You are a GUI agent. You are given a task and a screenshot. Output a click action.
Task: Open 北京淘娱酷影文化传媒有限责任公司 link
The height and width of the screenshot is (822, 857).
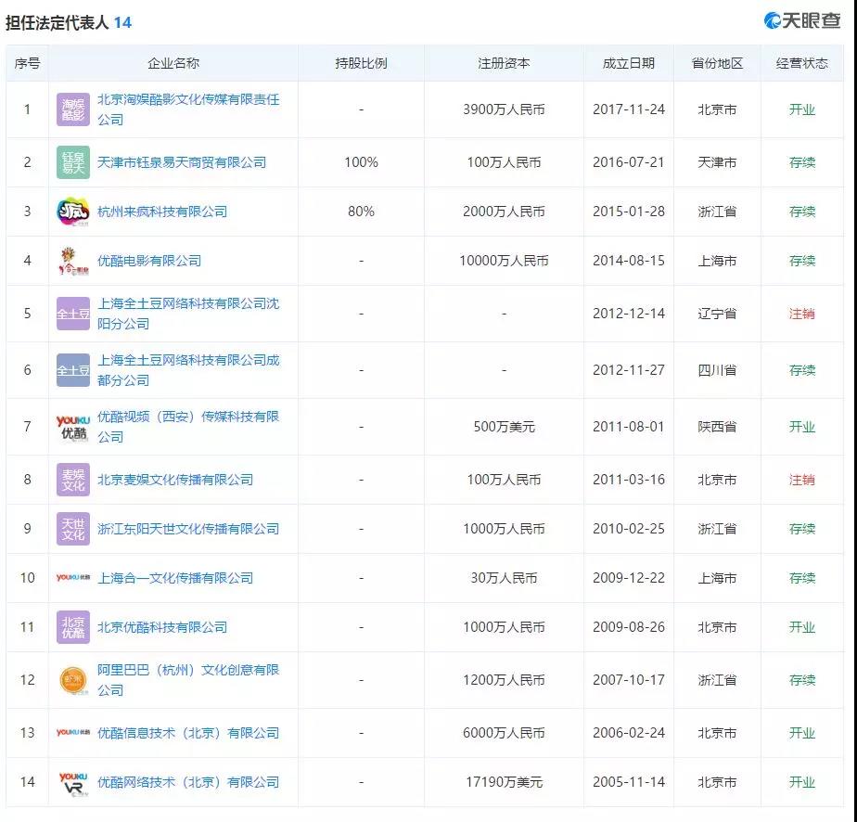tap(188, 109)
